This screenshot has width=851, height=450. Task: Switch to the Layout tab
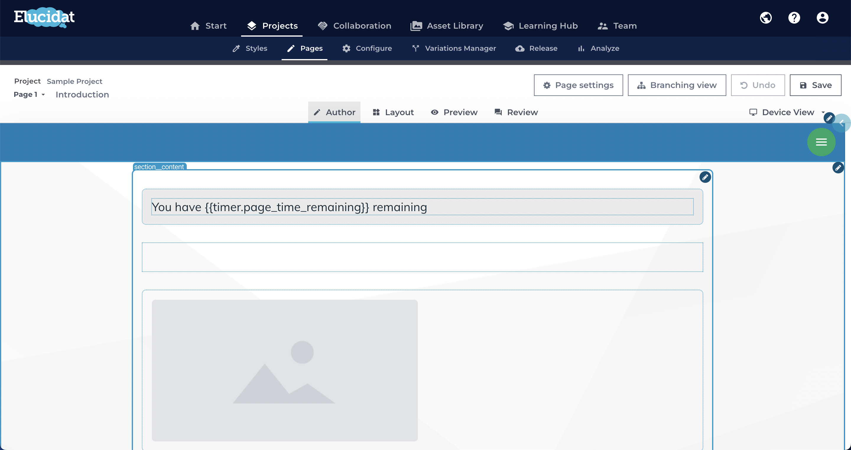coord(393,112)
